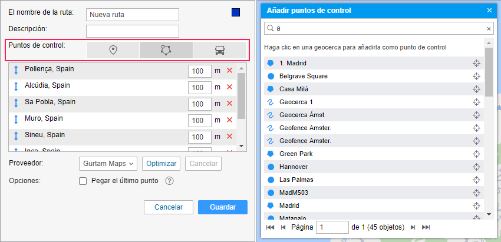Click the route name input field
Screen dimensions: 501x242
point(132,14)
